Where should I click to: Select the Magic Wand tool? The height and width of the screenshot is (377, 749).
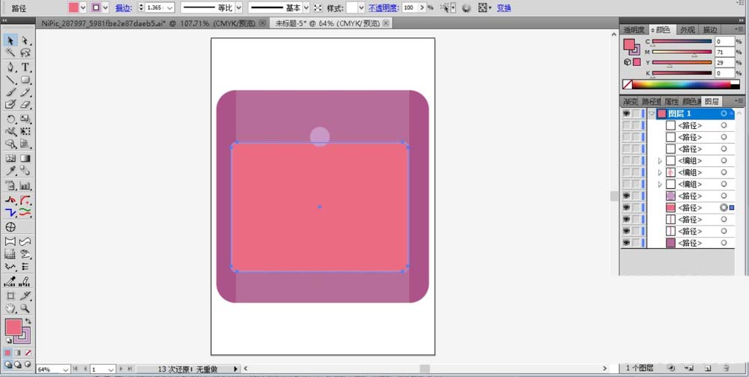tap(10, 53)
